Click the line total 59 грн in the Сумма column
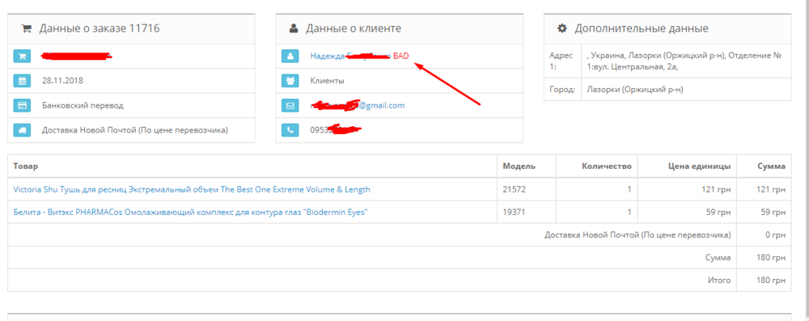The image size is (809, 321). pyautogui.click(x=773, y=212)
